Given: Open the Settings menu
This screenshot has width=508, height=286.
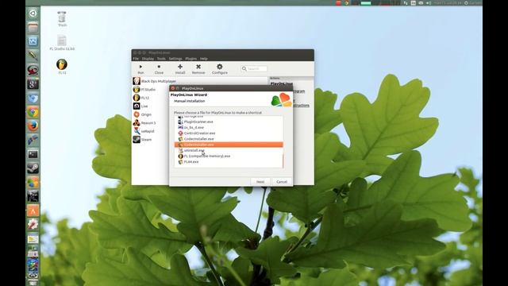Looking at the screenshot, I should pyautogui.click(x=175, y=59).
